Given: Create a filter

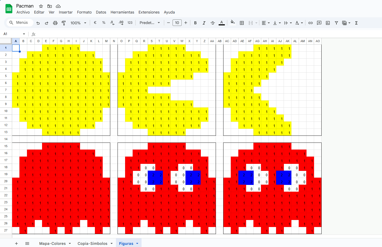Looking at the screenshot, I should pyautogui.click(x=336, y=23).
